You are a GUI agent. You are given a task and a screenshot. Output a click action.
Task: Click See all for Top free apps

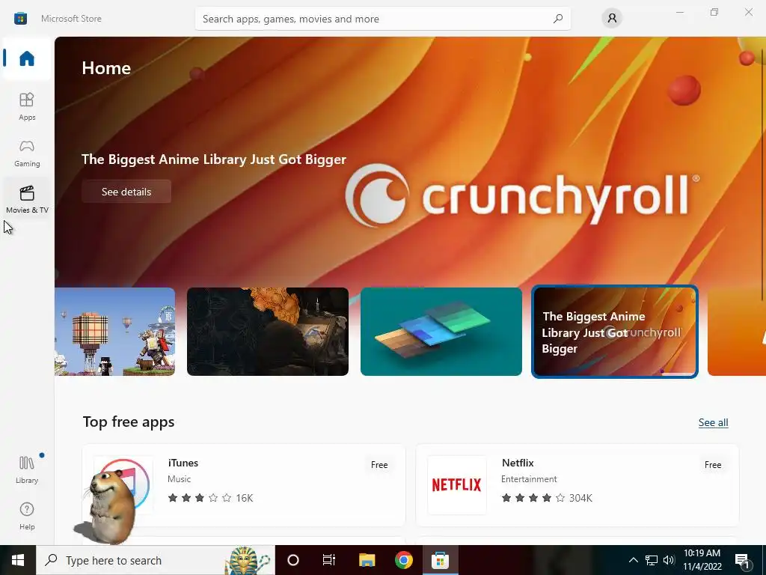713,422
